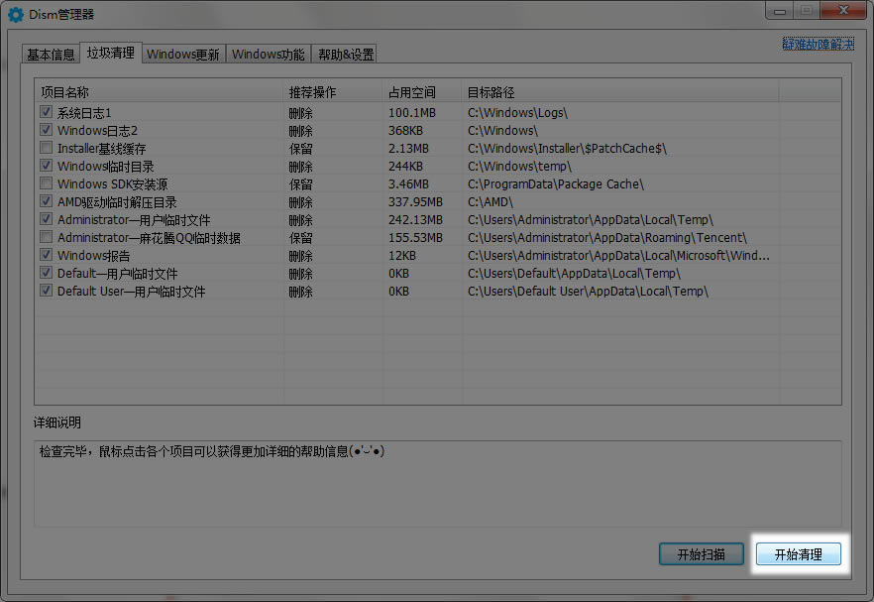Image resolution: width=874 pixels, height=602 pixels.
Task: Select the AMD驱动临时解压目录 item name
Action: pyautogui.click(x=117, y=202)
